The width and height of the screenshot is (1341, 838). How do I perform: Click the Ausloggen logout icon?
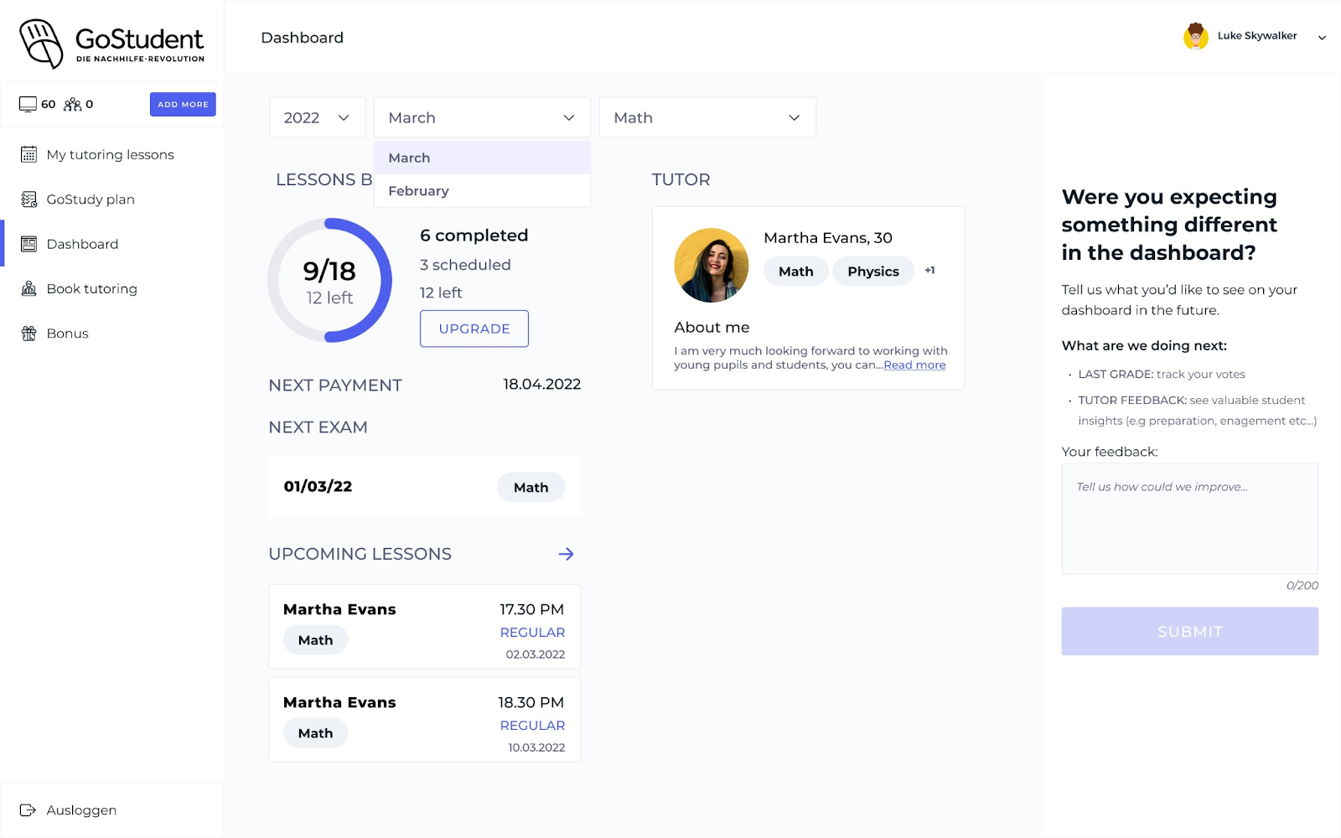(28, 810)
